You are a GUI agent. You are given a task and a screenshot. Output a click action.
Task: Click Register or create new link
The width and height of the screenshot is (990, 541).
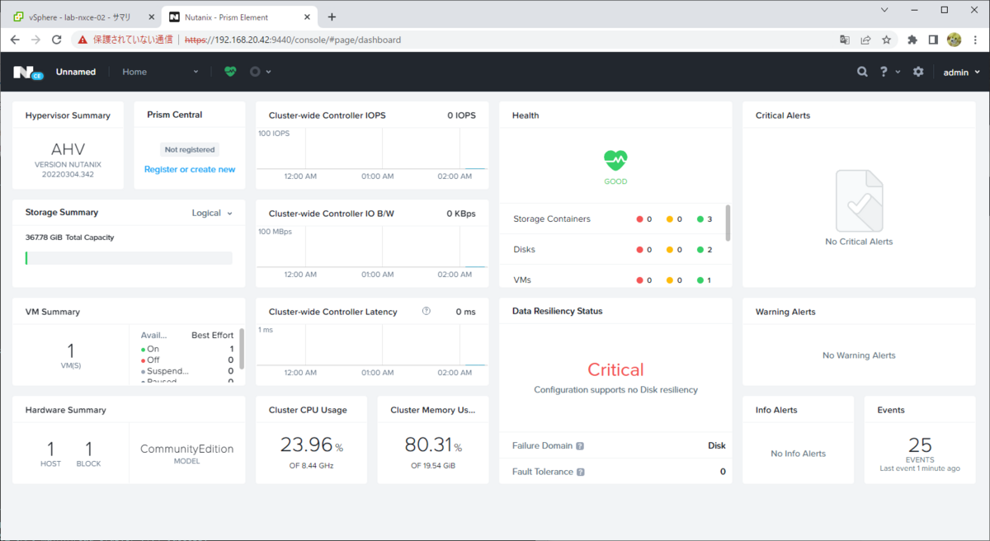click(x=190, y=169)
